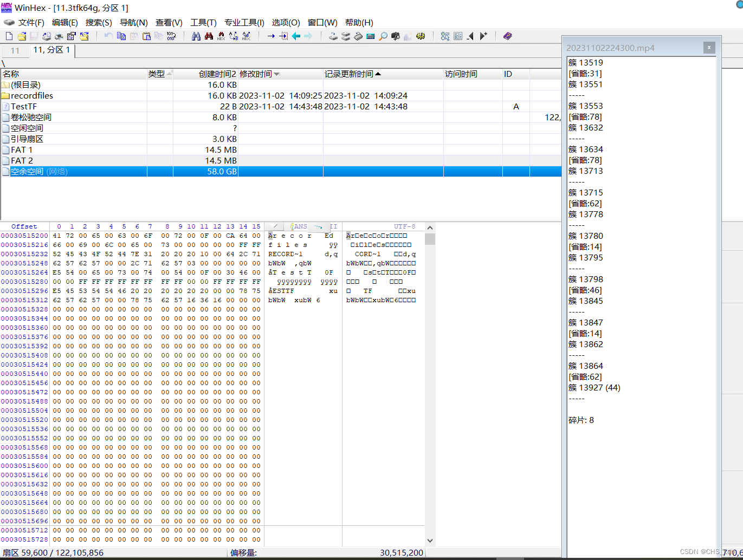
Task: Sort by 创建时间 column header
Action: point(205,74)
